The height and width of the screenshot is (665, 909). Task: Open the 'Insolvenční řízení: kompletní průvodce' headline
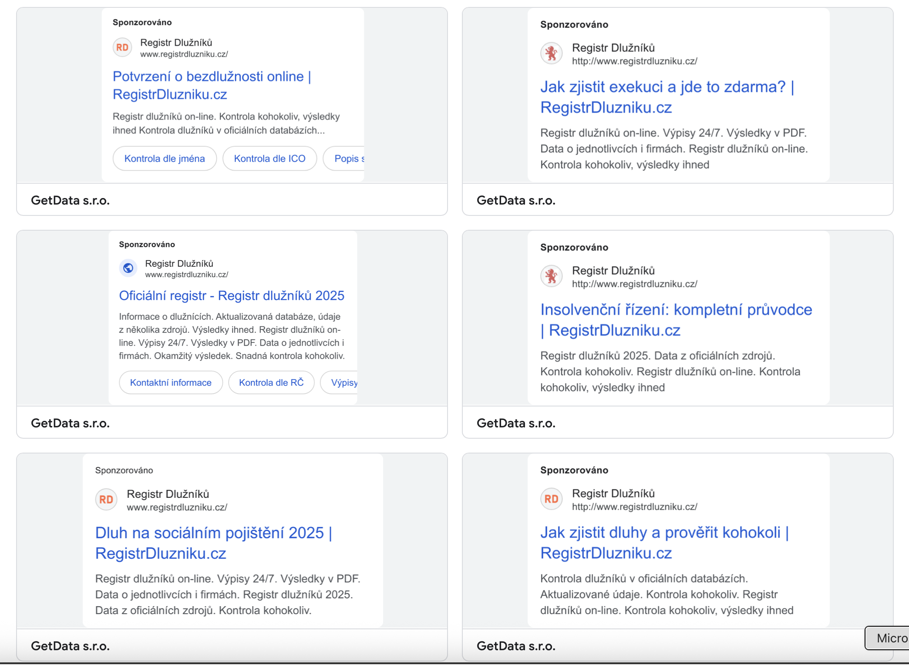676,320
